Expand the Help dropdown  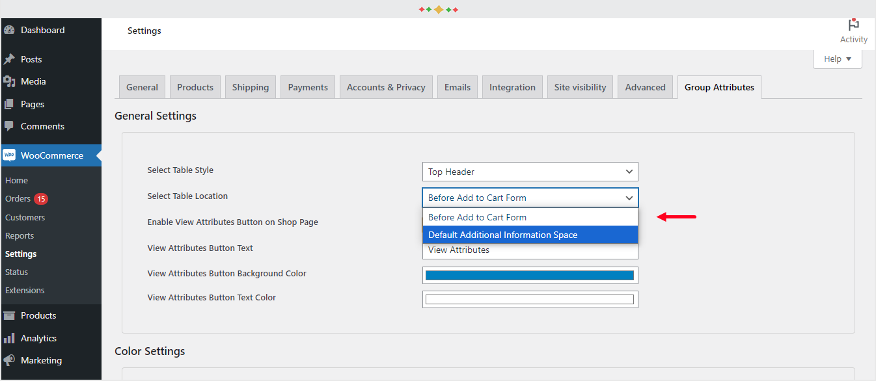837,58
